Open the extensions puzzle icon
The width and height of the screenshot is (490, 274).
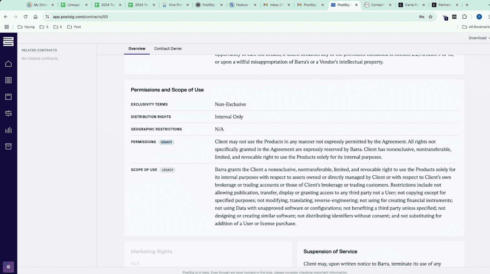465,17
